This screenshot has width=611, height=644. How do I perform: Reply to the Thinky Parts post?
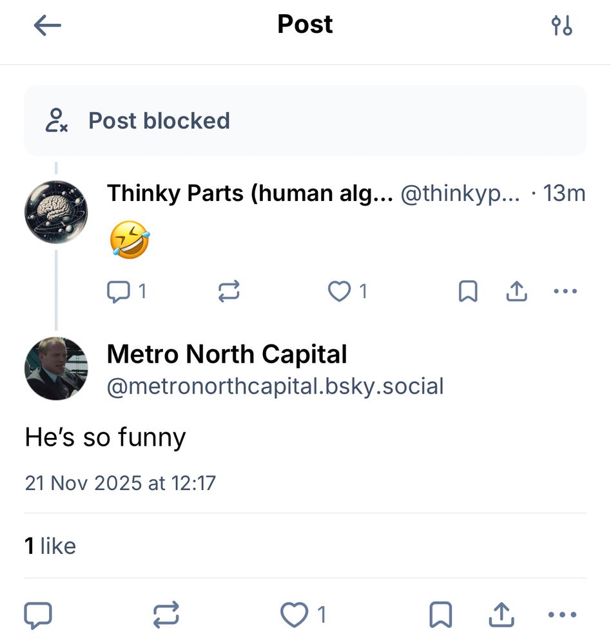tap(118, 292)
